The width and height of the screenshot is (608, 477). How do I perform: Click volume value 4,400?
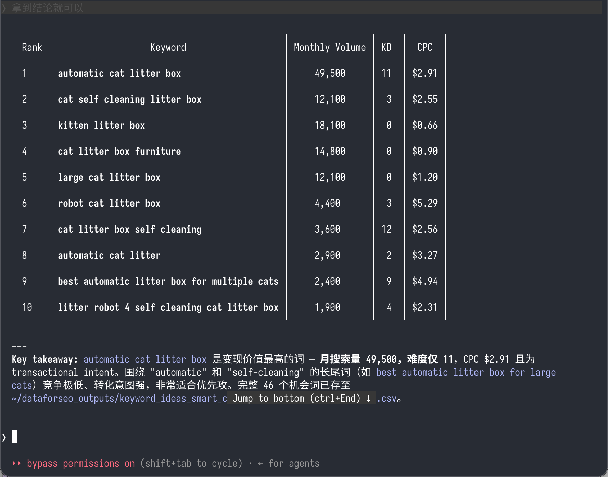[327, 203]
